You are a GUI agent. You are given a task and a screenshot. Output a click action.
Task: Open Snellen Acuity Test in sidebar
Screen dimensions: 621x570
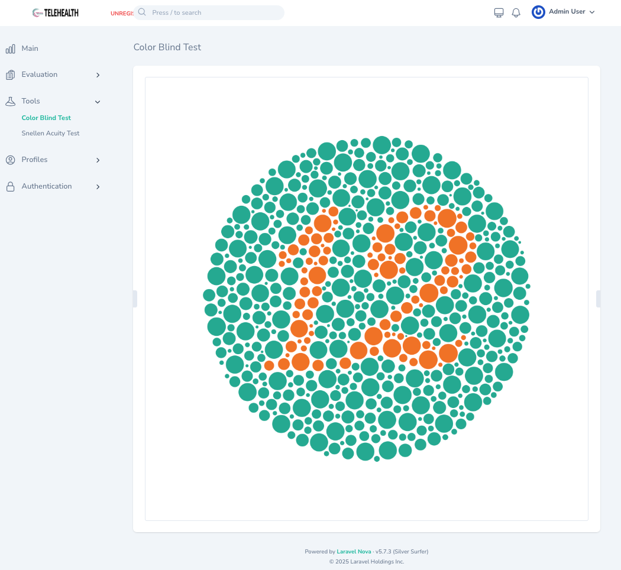[x=50, y=133]
